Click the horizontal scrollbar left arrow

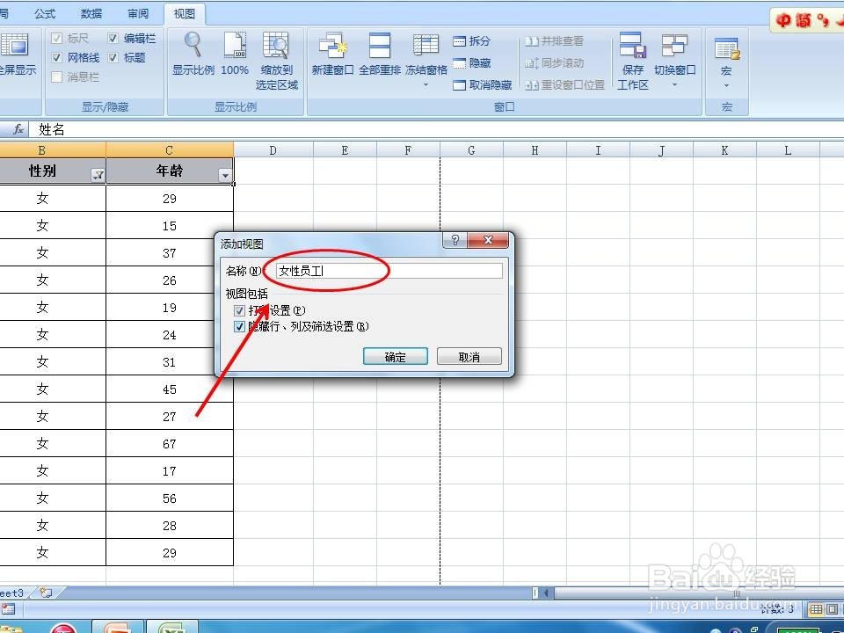[546, 593]
